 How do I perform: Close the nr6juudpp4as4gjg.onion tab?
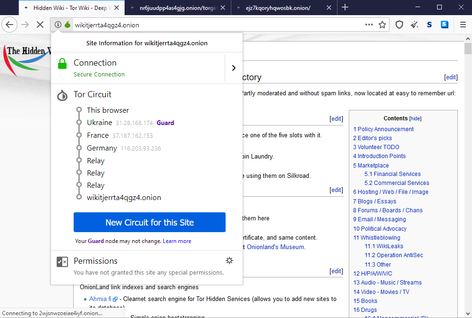[x=223, y=8]
